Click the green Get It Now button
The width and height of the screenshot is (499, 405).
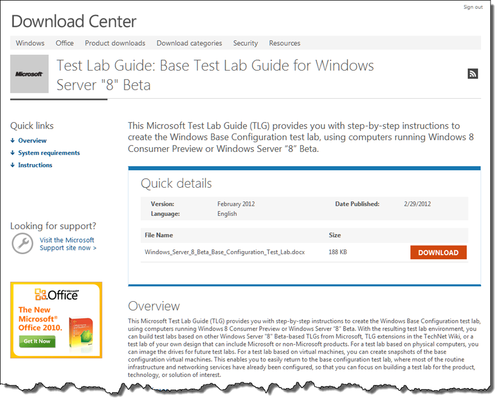click(x=37, y=341)
